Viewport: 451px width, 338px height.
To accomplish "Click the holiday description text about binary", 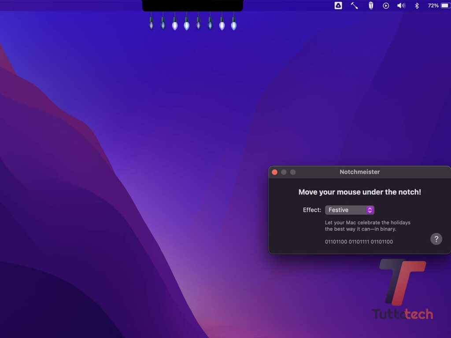I will (368, 226).
